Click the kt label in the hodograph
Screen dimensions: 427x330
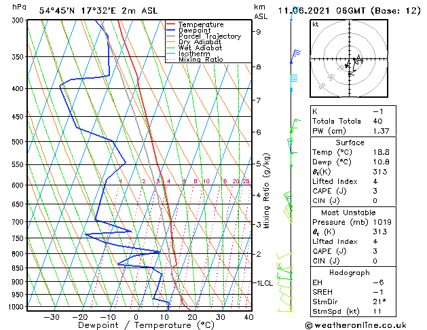click(316, 24)
